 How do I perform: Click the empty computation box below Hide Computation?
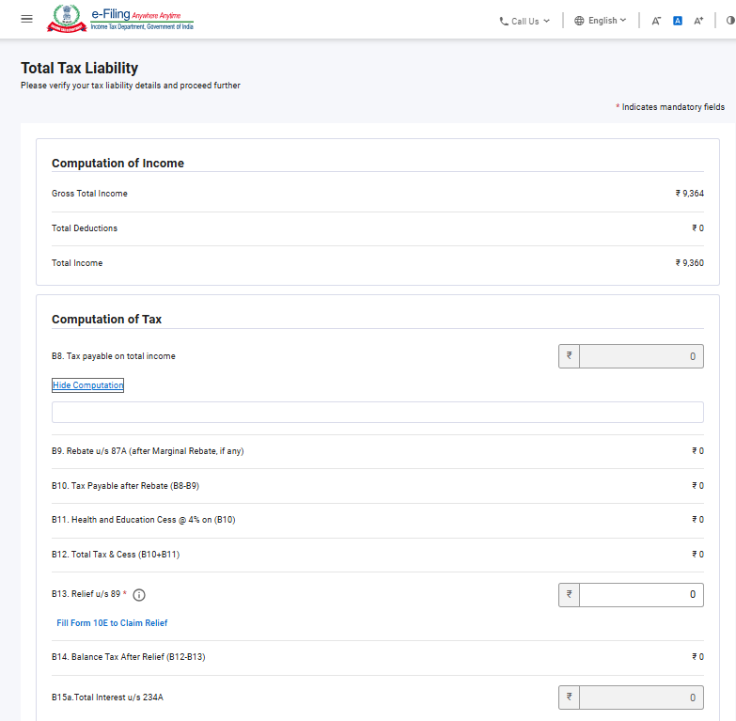(377, 413)
